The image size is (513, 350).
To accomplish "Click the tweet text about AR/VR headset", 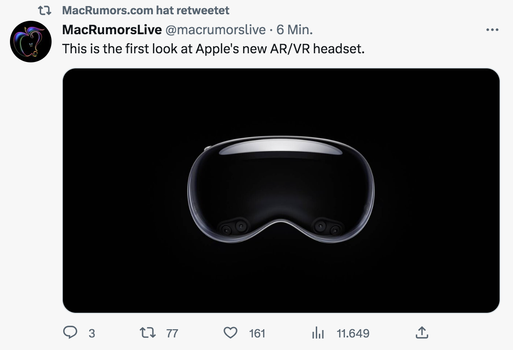I will coord(213,48).
